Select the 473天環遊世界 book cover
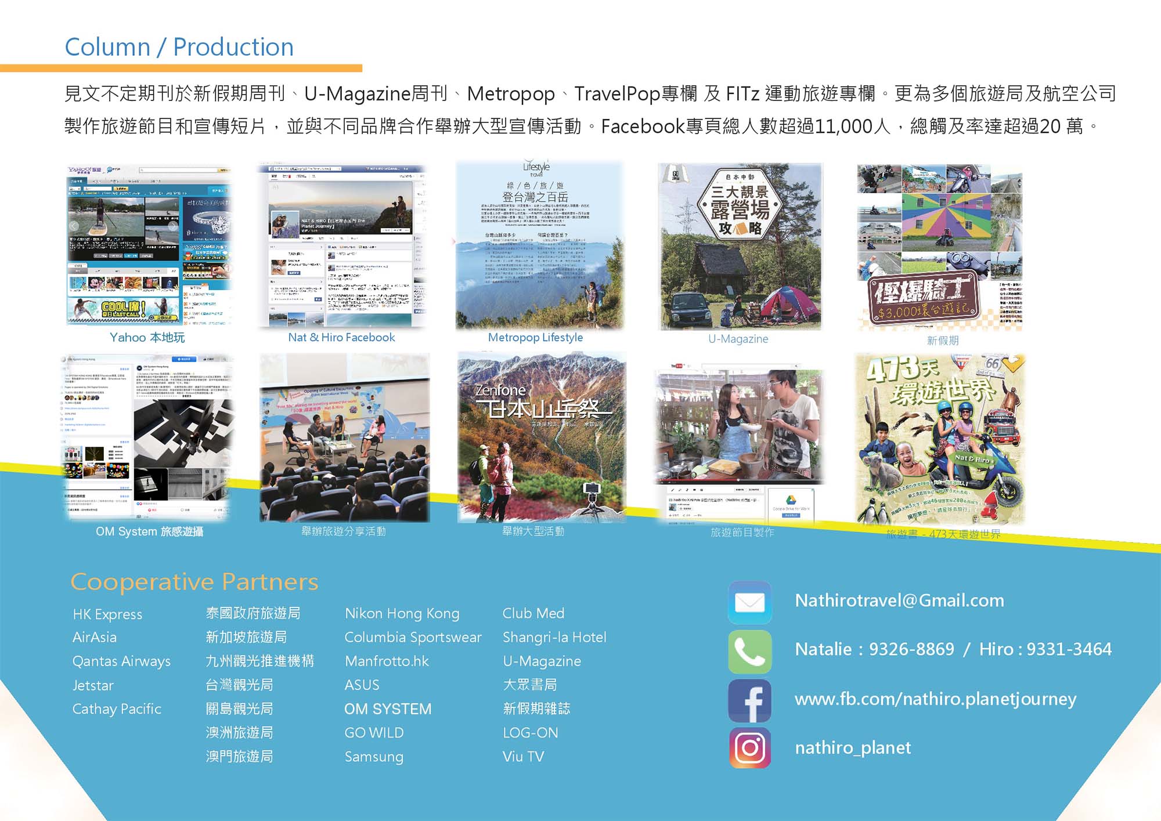The width and height of the screenshot is (1161, 821). point(939,439)
